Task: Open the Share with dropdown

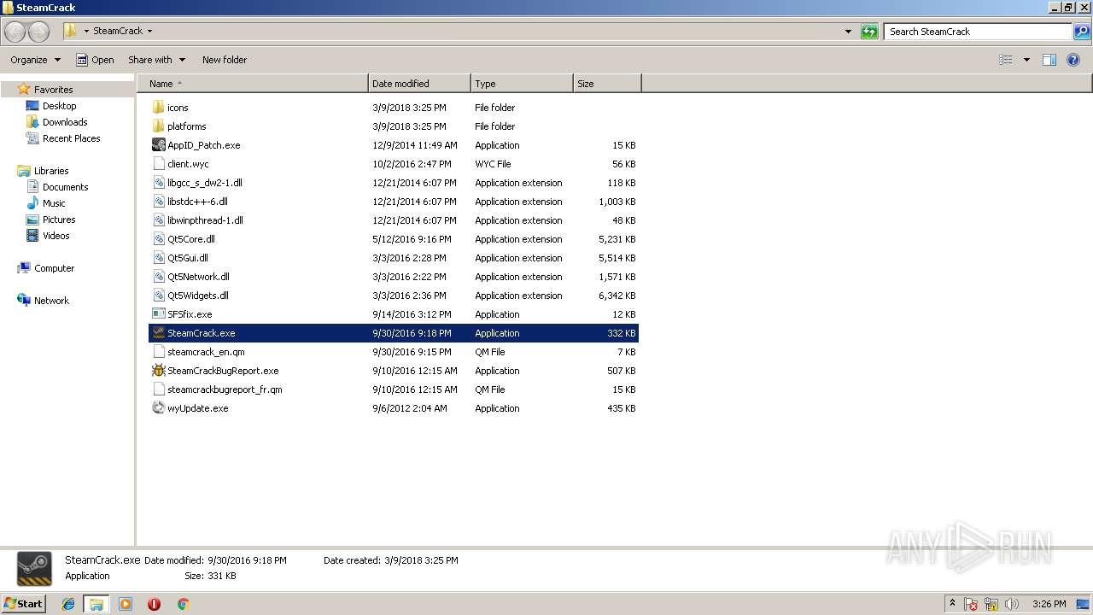Action: 156,60
